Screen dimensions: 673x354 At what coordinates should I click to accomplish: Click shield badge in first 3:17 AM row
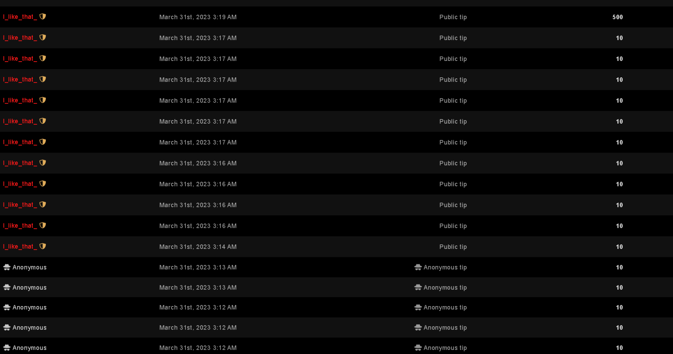[43, 37]
